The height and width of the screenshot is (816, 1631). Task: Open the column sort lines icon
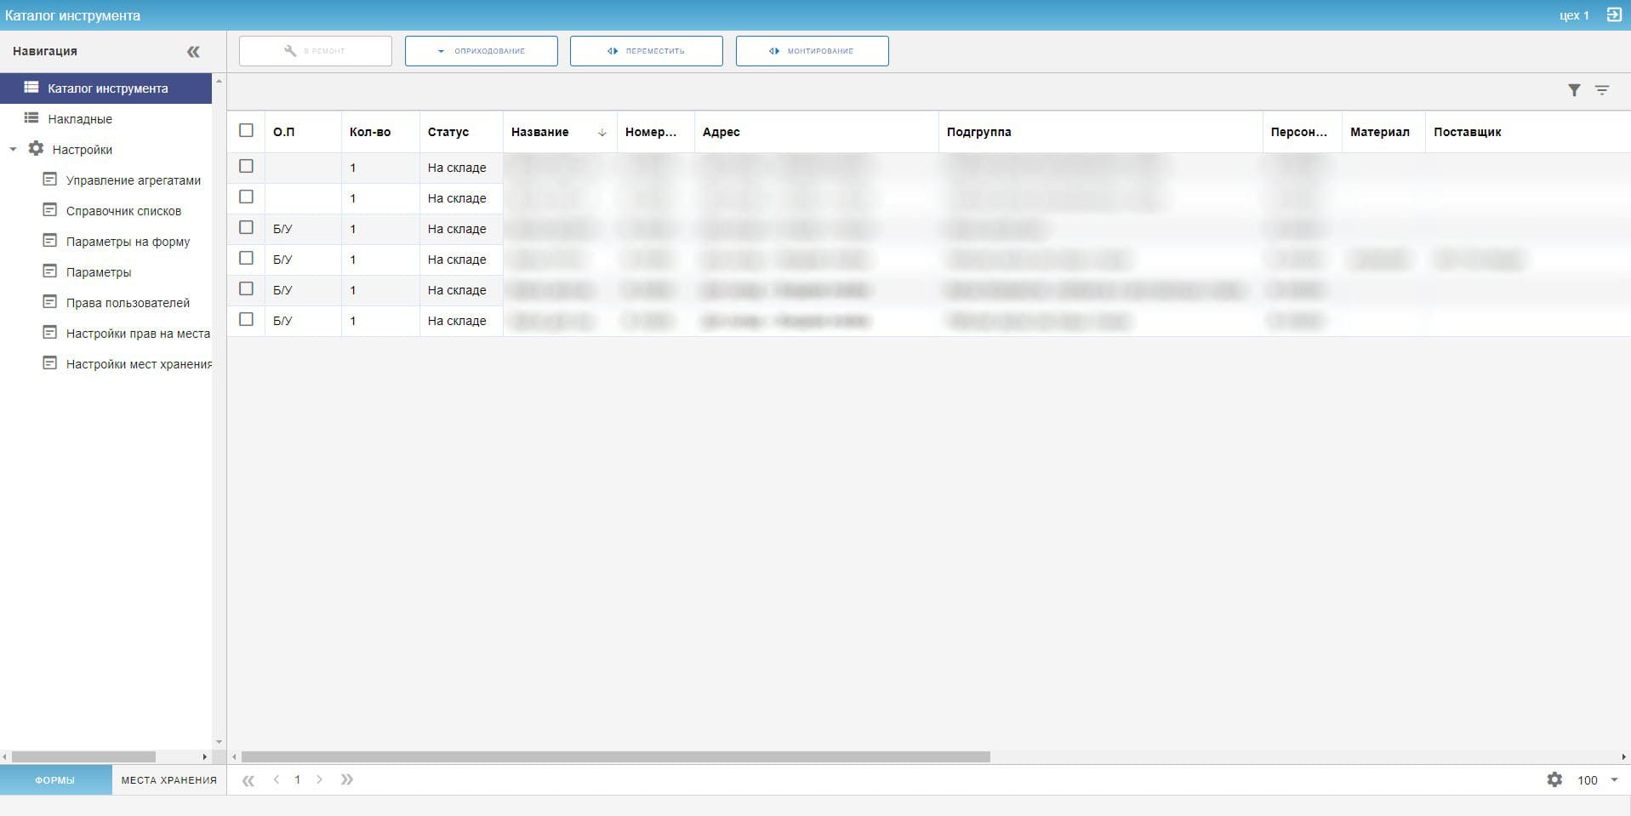click(x=1602, y=90)
